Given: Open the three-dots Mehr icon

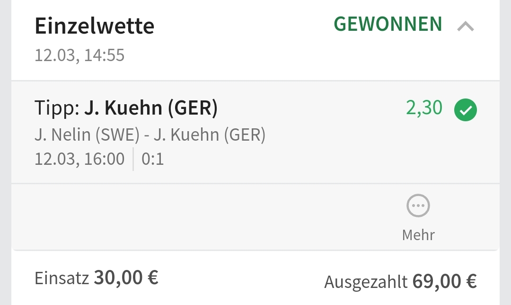Looking at the screenshot, I should 418,206.
